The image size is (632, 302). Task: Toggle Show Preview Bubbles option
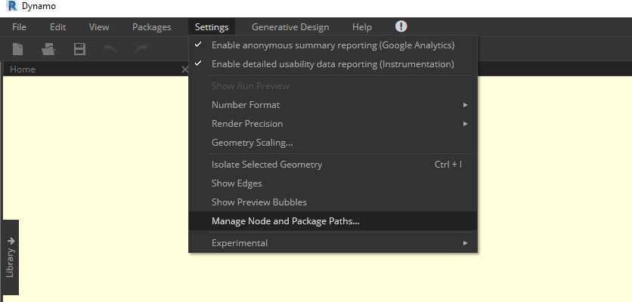click(x=259, y=202)
